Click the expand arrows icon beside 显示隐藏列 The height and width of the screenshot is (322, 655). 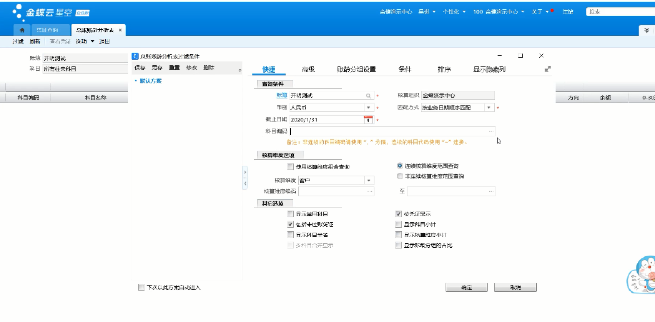547,69
